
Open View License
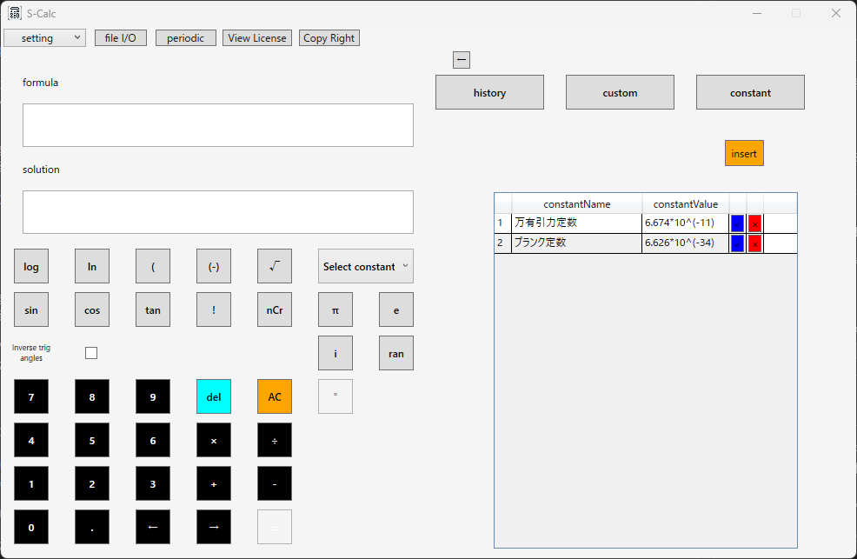(x=257, y=37)
